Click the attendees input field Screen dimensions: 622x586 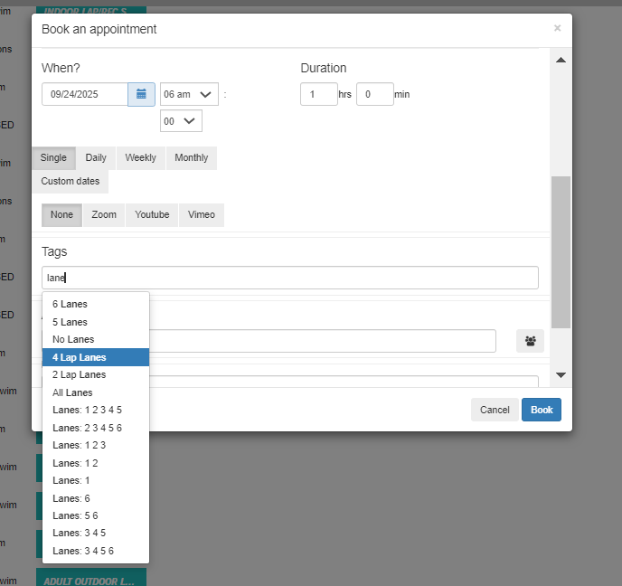[323, 341]
